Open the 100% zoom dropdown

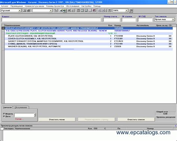[126, 10]
